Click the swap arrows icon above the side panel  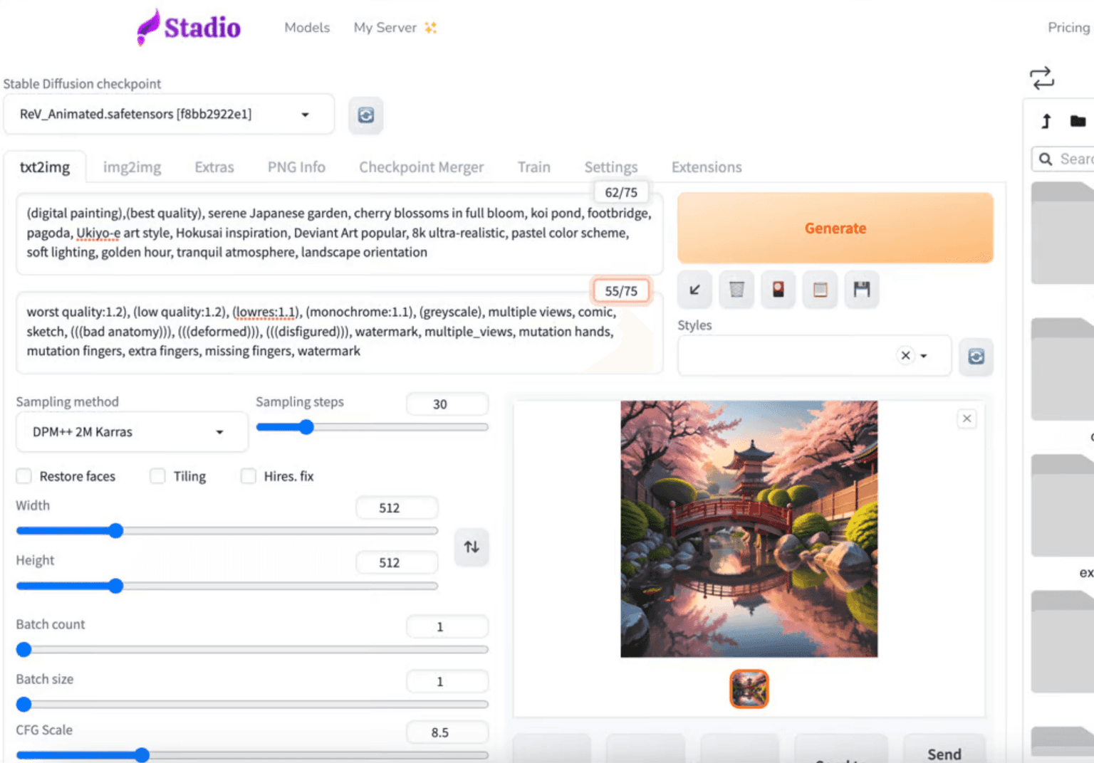pos(1042,78)
